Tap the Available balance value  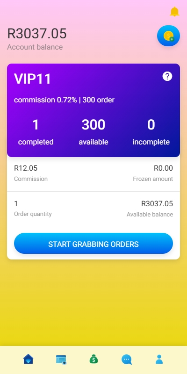(157, 204)
